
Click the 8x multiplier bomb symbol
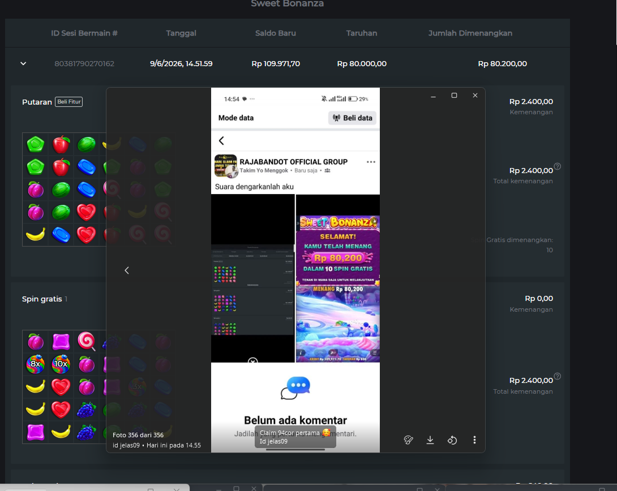[x=36, y=364]
